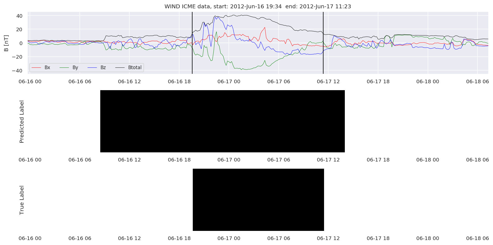Viewport: 493px width, 245px height.
Task: Click "06-18 00" tick under the magnetic field plot
Action: [x=428, y=82]
